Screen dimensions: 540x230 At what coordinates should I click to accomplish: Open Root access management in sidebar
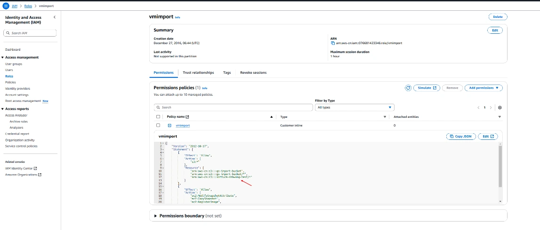pyautogui.click(x=23, y=101)
